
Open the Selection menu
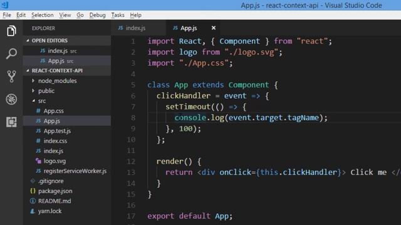(43, 15)
